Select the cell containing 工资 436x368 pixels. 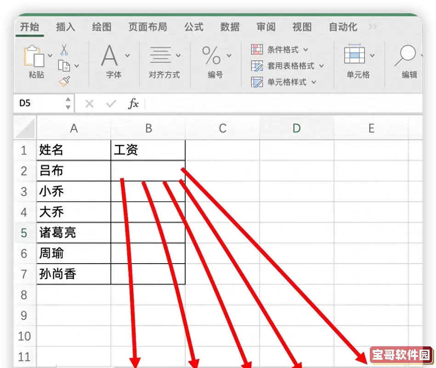(148, 150)
